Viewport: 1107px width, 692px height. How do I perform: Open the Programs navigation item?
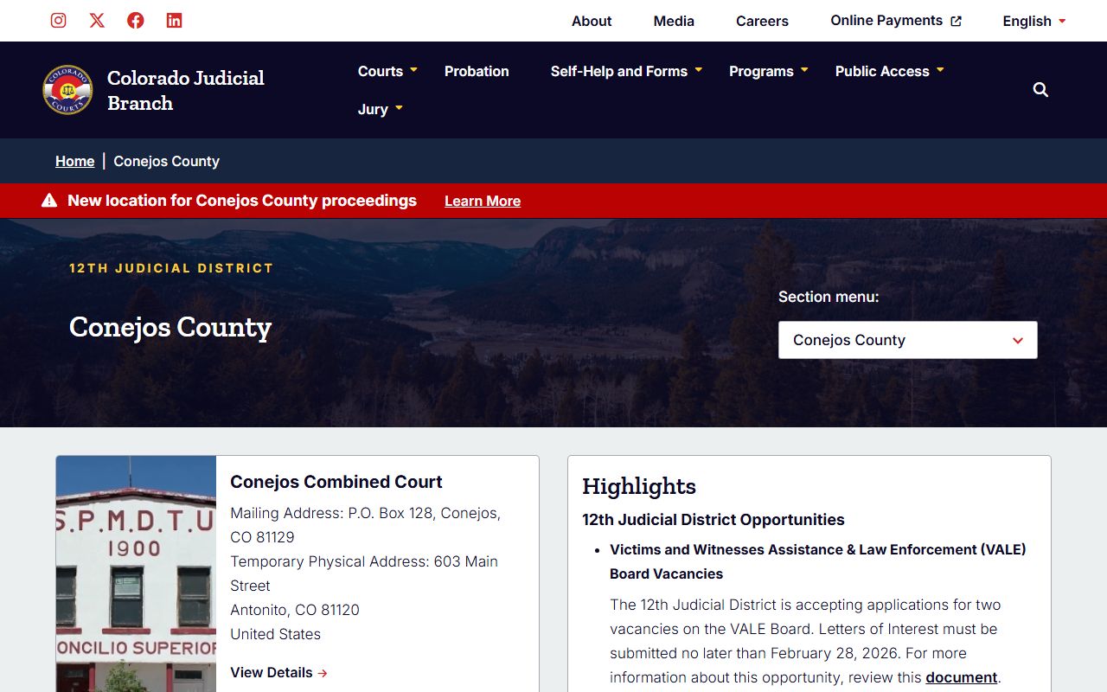[x=761, y=71]
